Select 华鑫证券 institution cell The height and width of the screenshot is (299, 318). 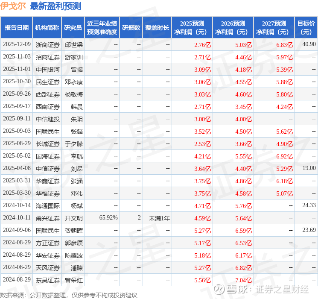point(48,181)
